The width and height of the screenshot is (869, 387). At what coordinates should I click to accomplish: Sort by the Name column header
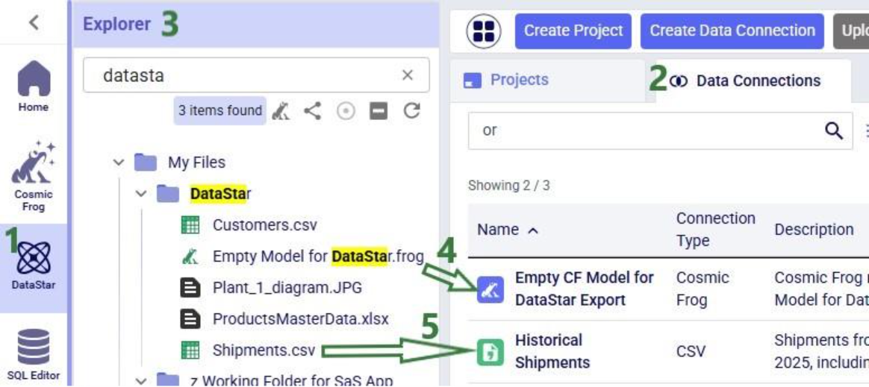click(x=507, y=230)
